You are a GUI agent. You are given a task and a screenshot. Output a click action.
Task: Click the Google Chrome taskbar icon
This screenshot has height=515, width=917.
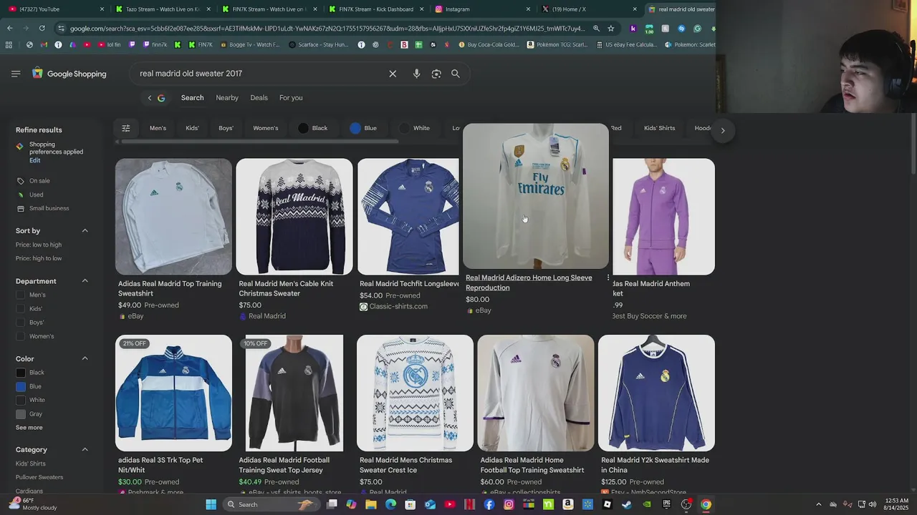(x=705, y=504)
